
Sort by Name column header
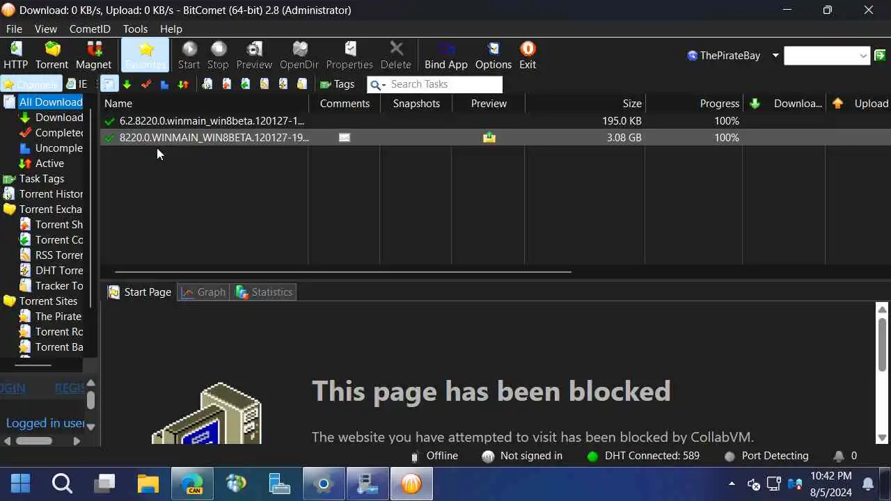tap(205, 104)
